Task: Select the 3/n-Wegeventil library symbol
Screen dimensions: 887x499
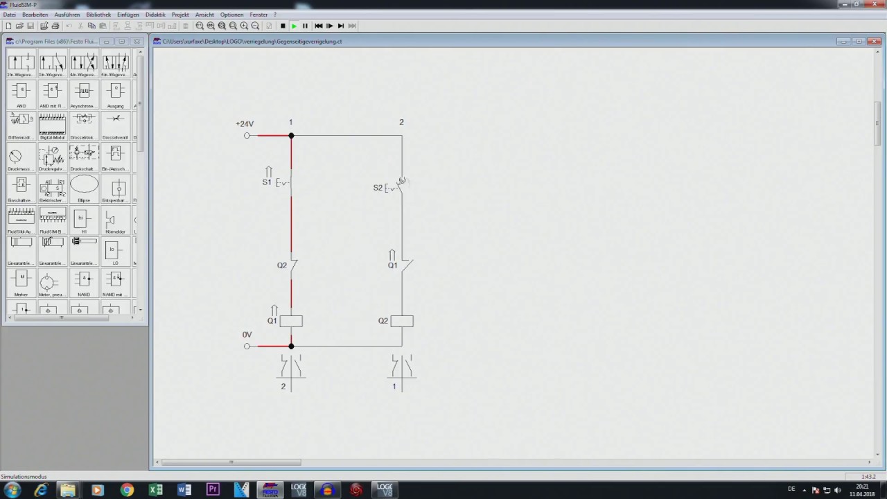Action: [52, 64]
